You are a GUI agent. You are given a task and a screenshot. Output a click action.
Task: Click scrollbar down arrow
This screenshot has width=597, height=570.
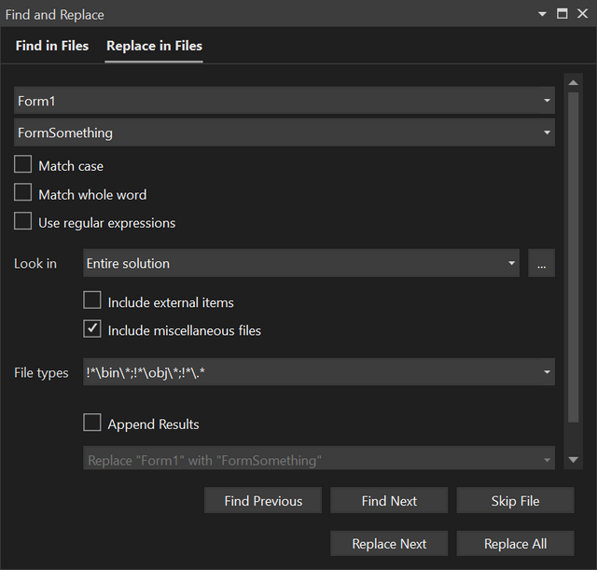(574, 460)
